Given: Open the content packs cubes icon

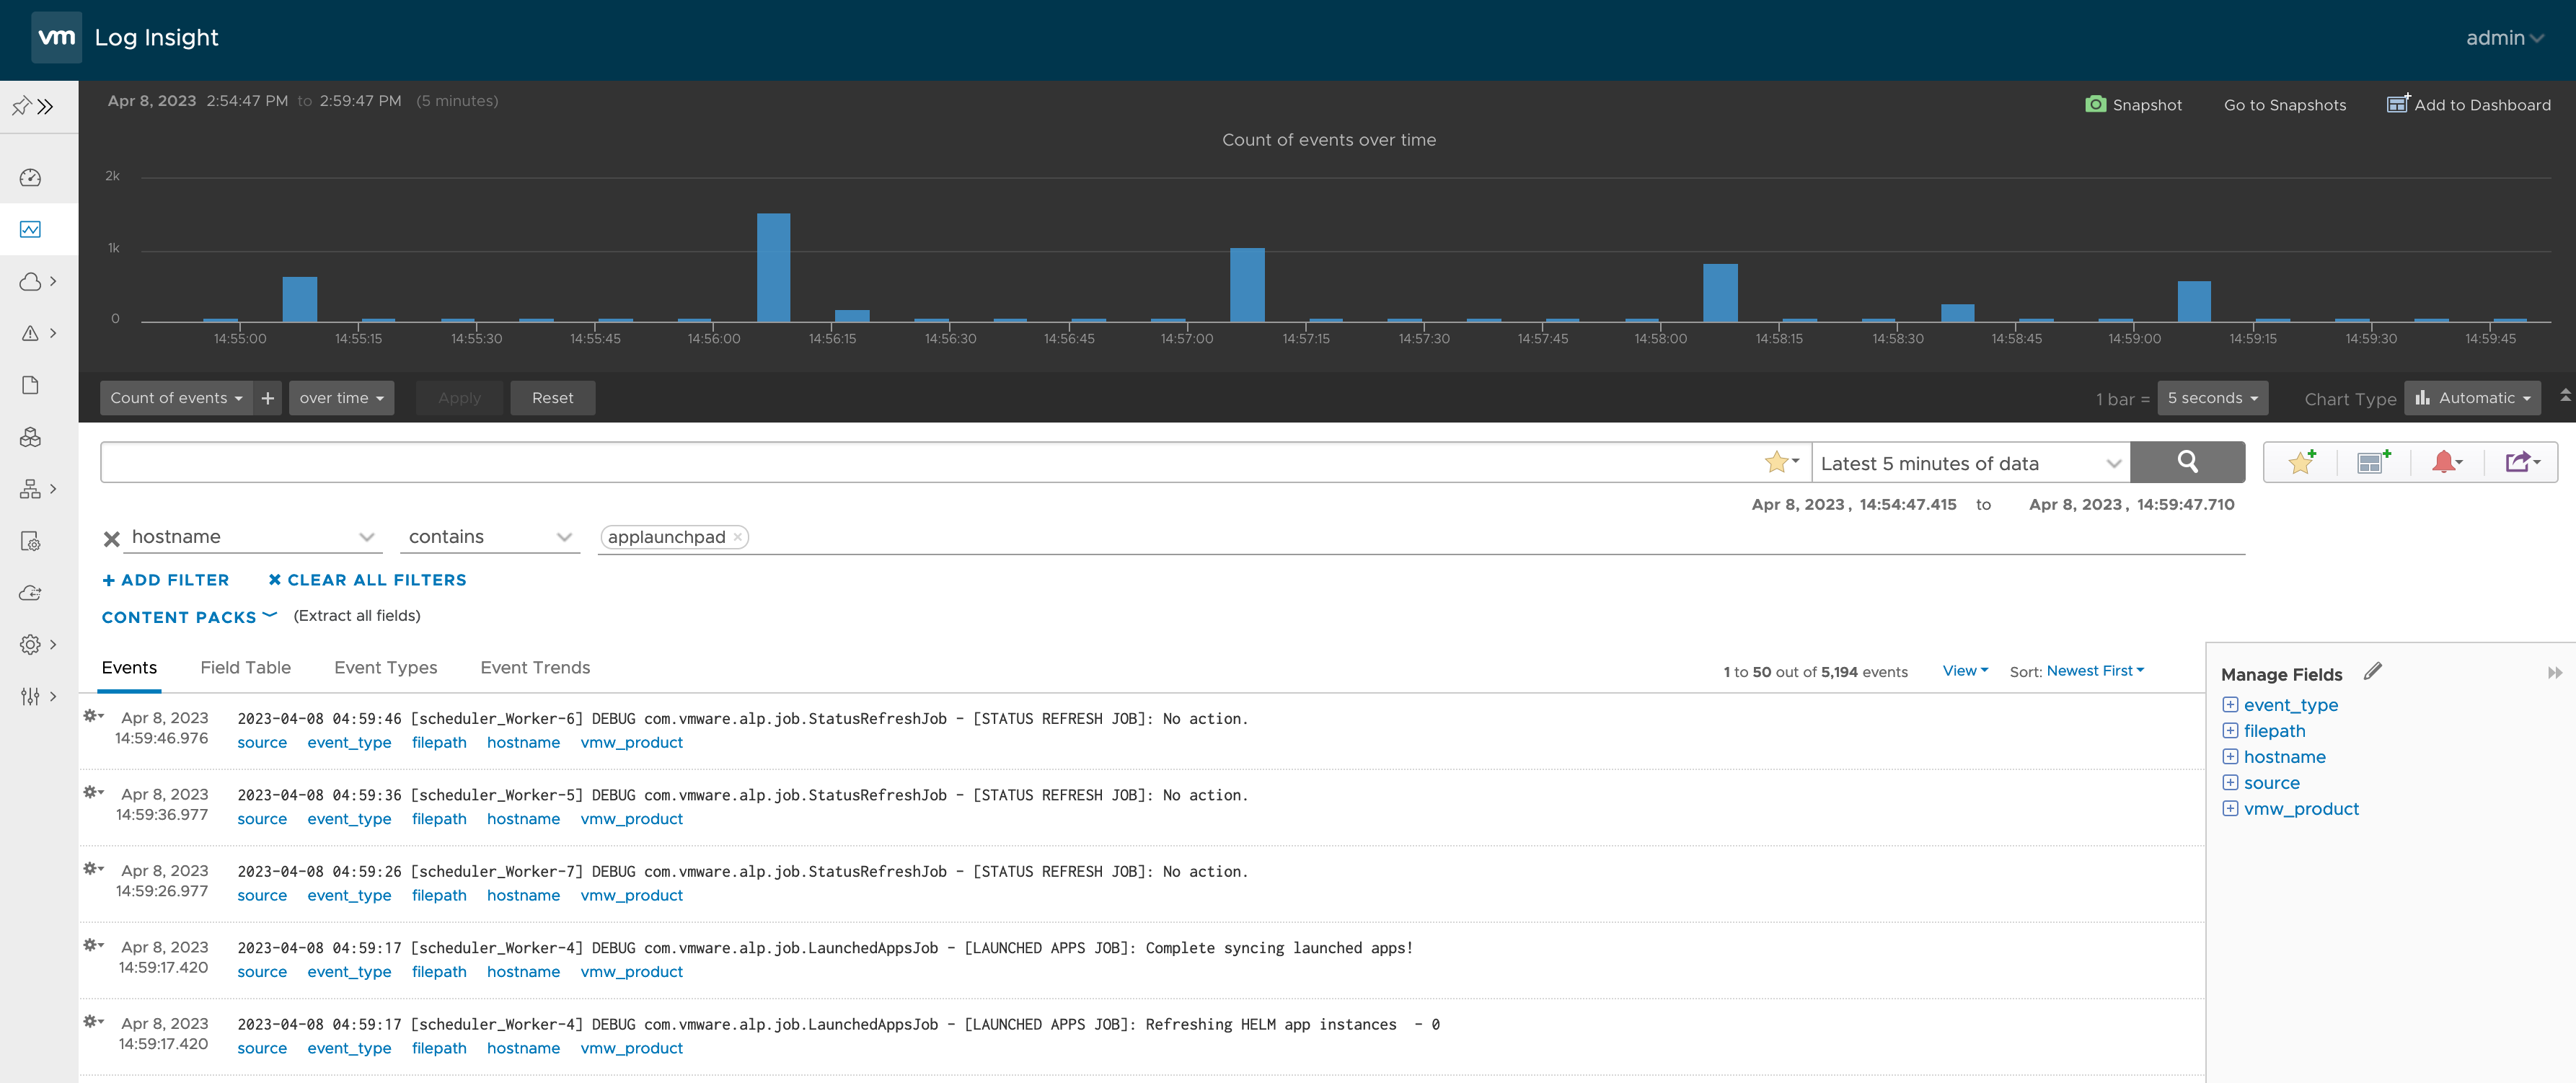Looking at the screenshot, I should 30,438.
